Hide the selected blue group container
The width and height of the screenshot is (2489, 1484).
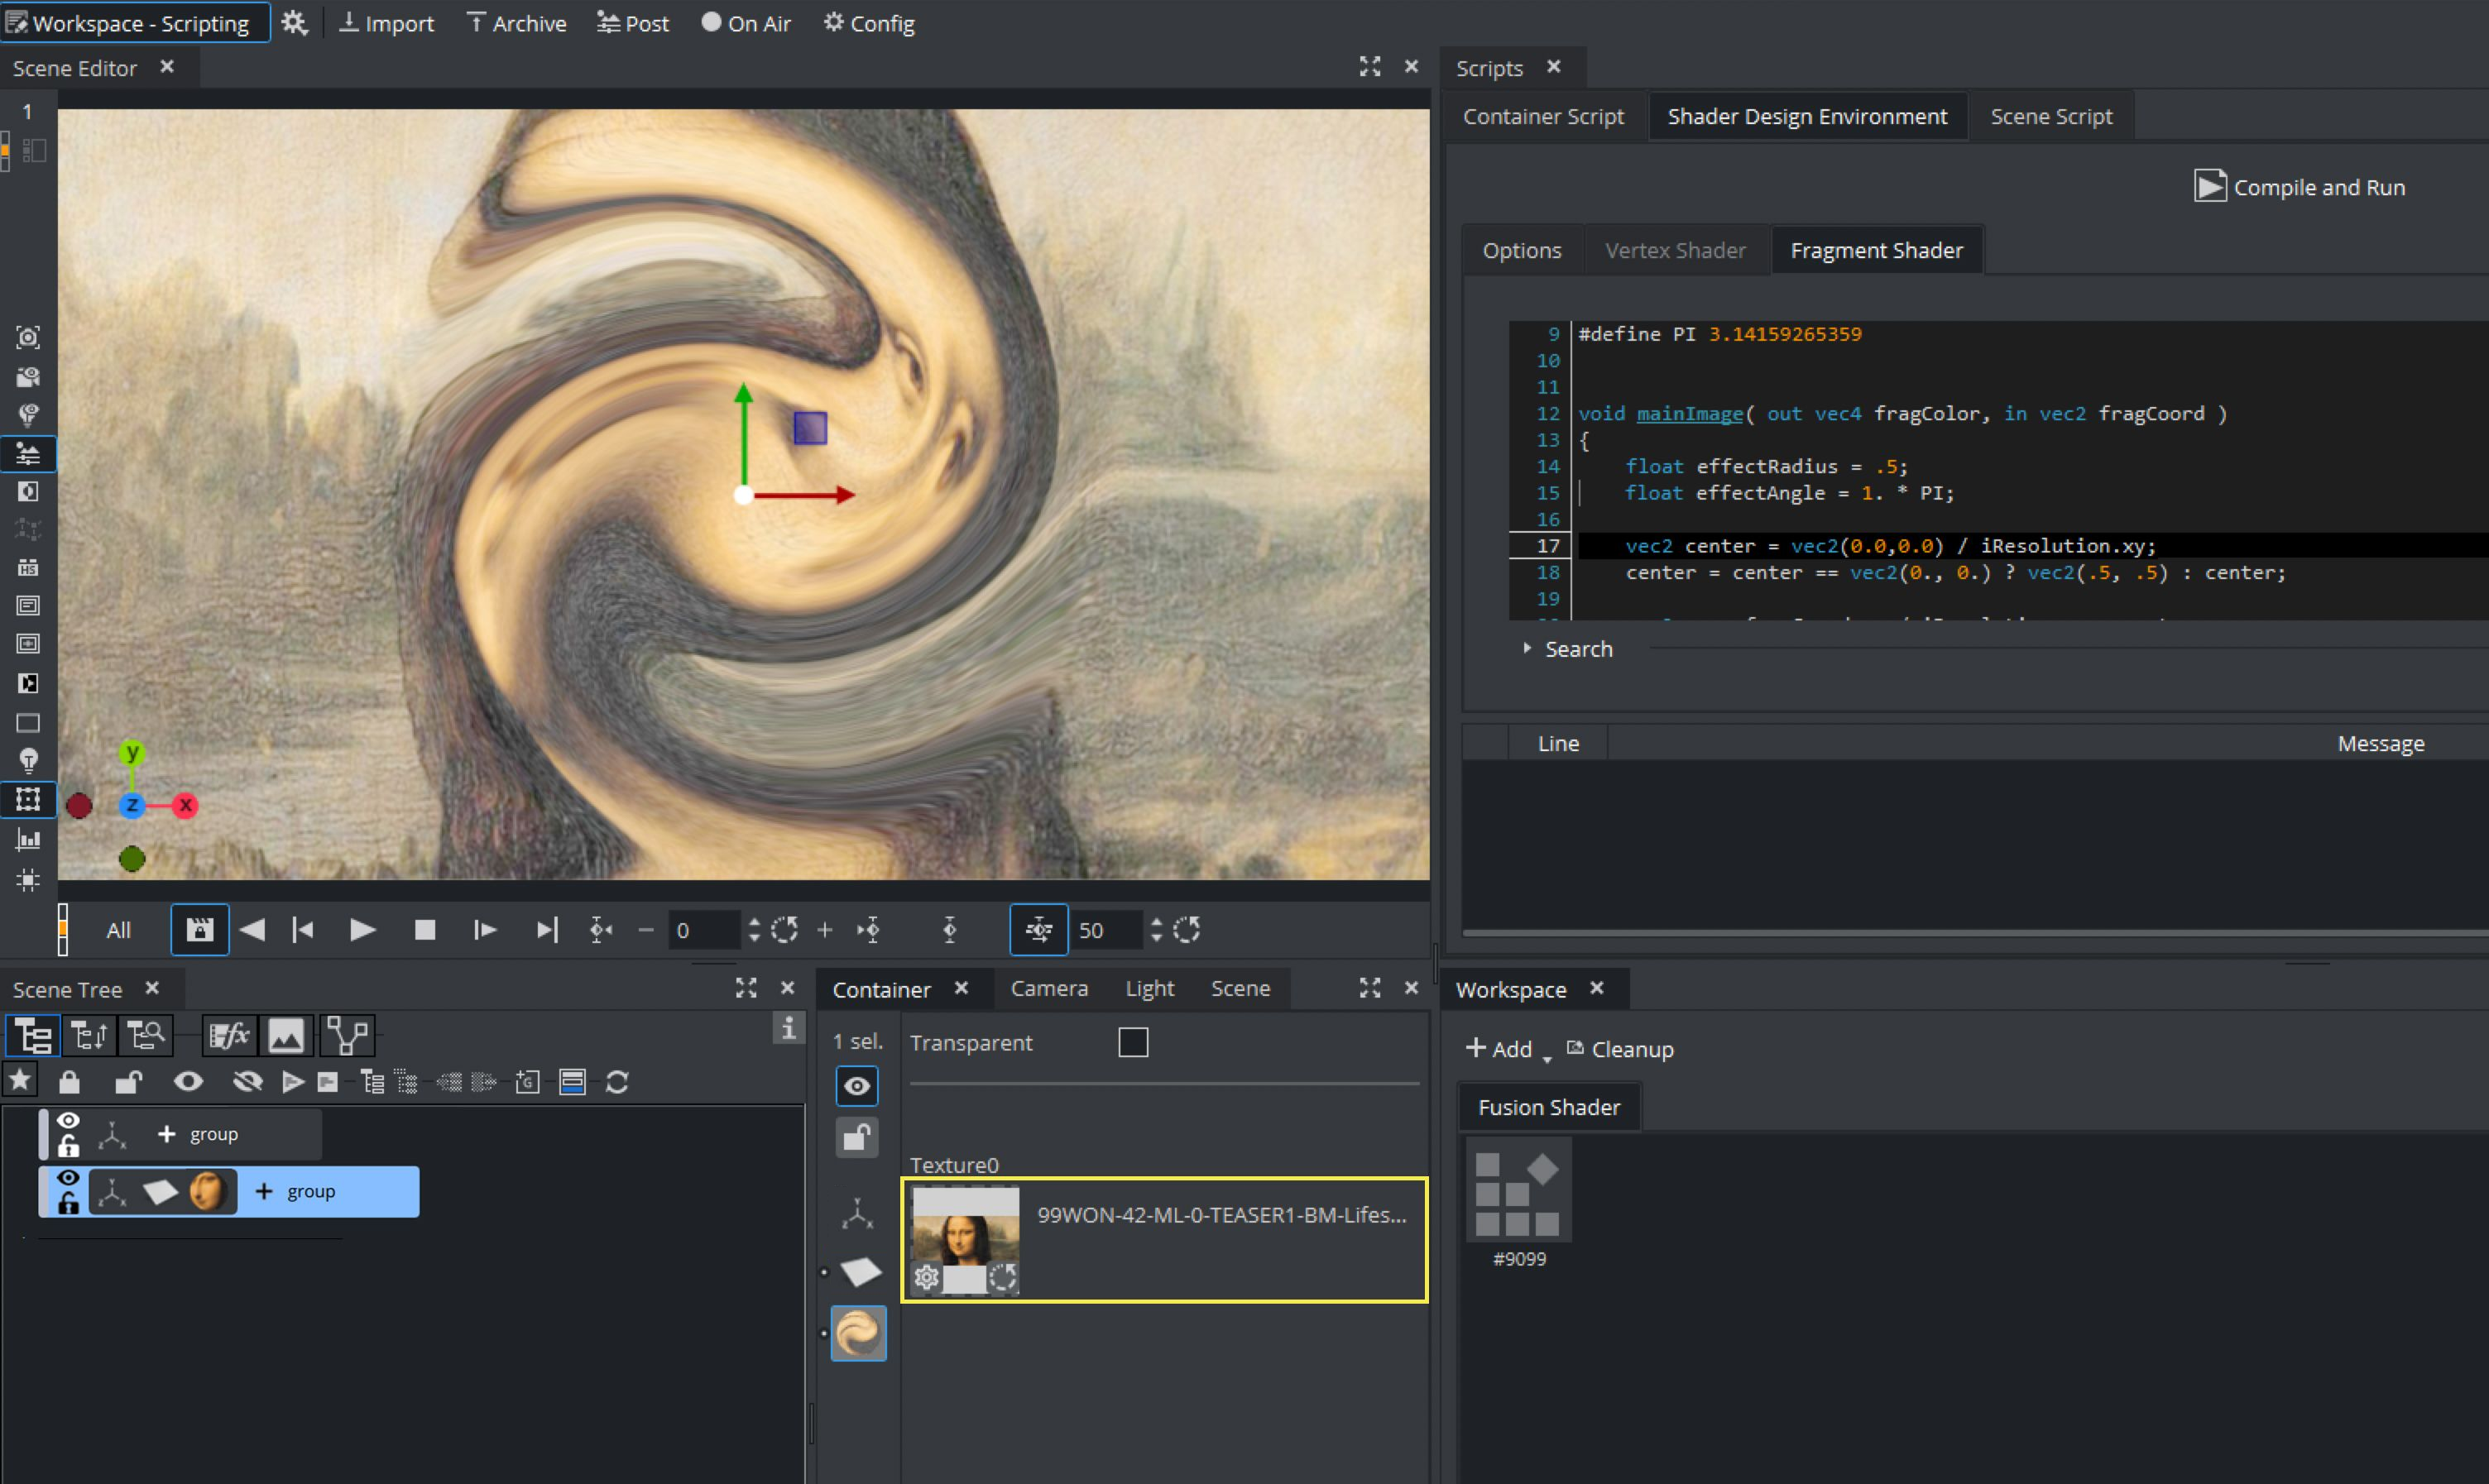(68, 1178)
